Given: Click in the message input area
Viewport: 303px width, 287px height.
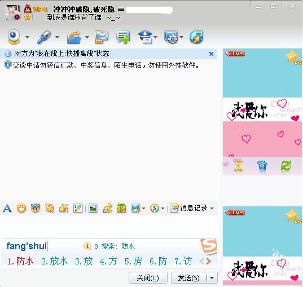Looking at the screenshot, I should coord(109,227).
